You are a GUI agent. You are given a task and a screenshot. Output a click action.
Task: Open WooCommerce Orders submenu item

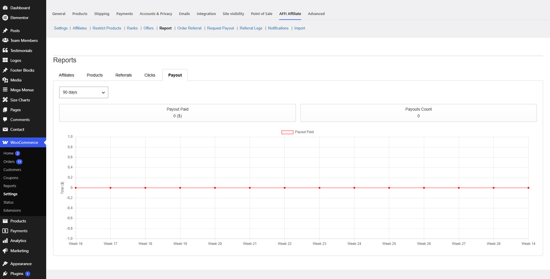click(x=9, y=161)
